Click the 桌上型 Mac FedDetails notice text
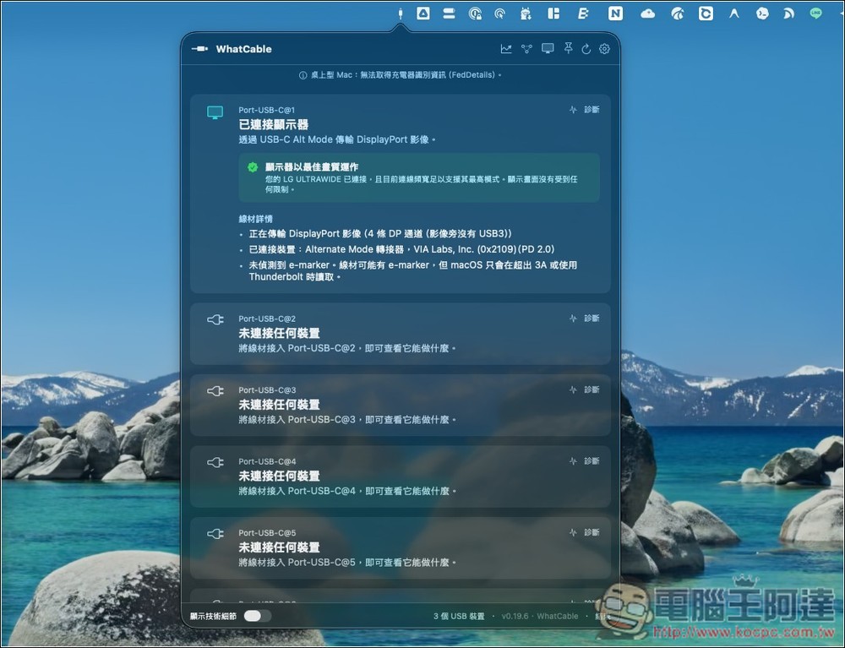 pos(406,75)
